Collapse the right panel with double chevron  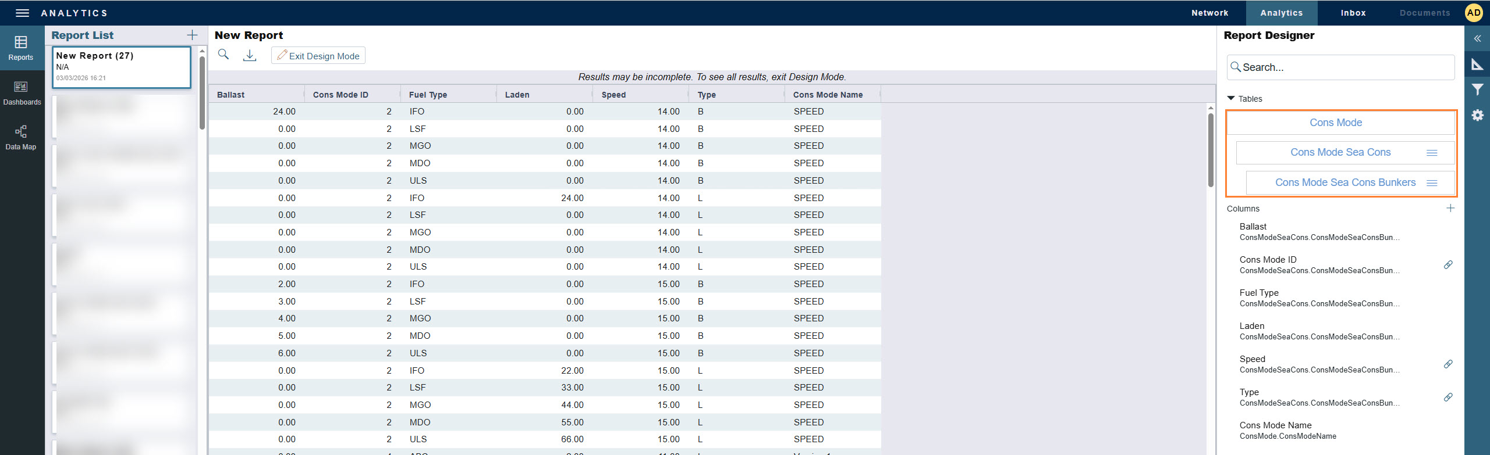(x=1477, y=38)
